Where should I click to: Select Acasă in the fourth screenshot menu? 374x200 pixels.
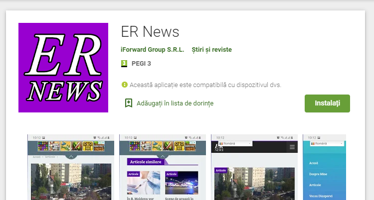pyautogui.click(x=314, y=163)
